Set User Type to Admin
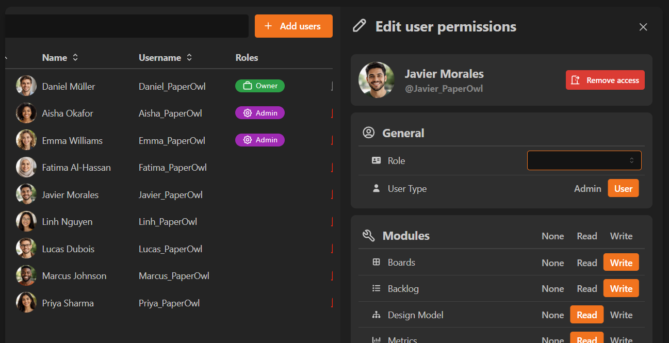This screenshot has width=669, height=343. [x=588, y=189]
